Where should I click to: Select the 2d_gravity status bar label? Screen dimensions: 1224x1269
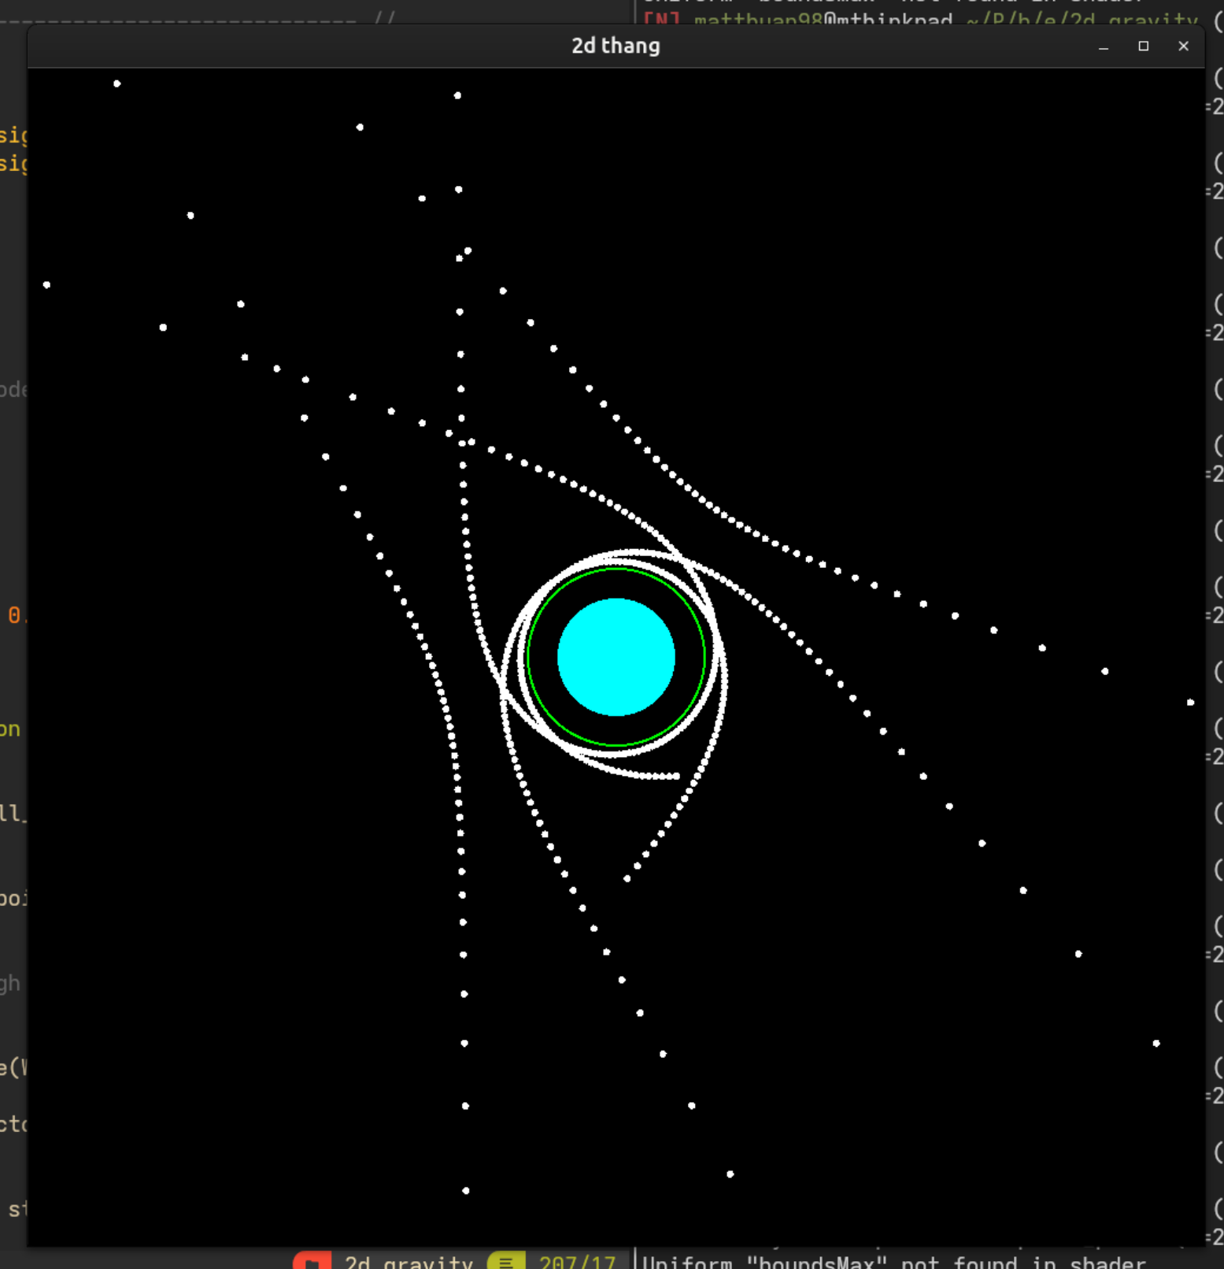(x=408, y=1262)
